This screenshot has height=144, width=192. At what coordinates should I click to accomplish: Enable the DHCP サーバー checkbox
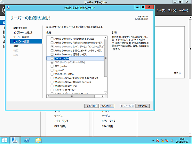[x=52, y=59]
